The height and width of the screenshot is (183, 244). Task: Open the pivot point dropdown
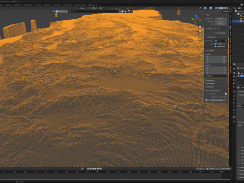pos(89,8)
